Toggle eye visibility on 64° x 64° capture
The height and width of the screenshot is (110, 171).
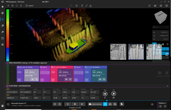coord(33,79)
